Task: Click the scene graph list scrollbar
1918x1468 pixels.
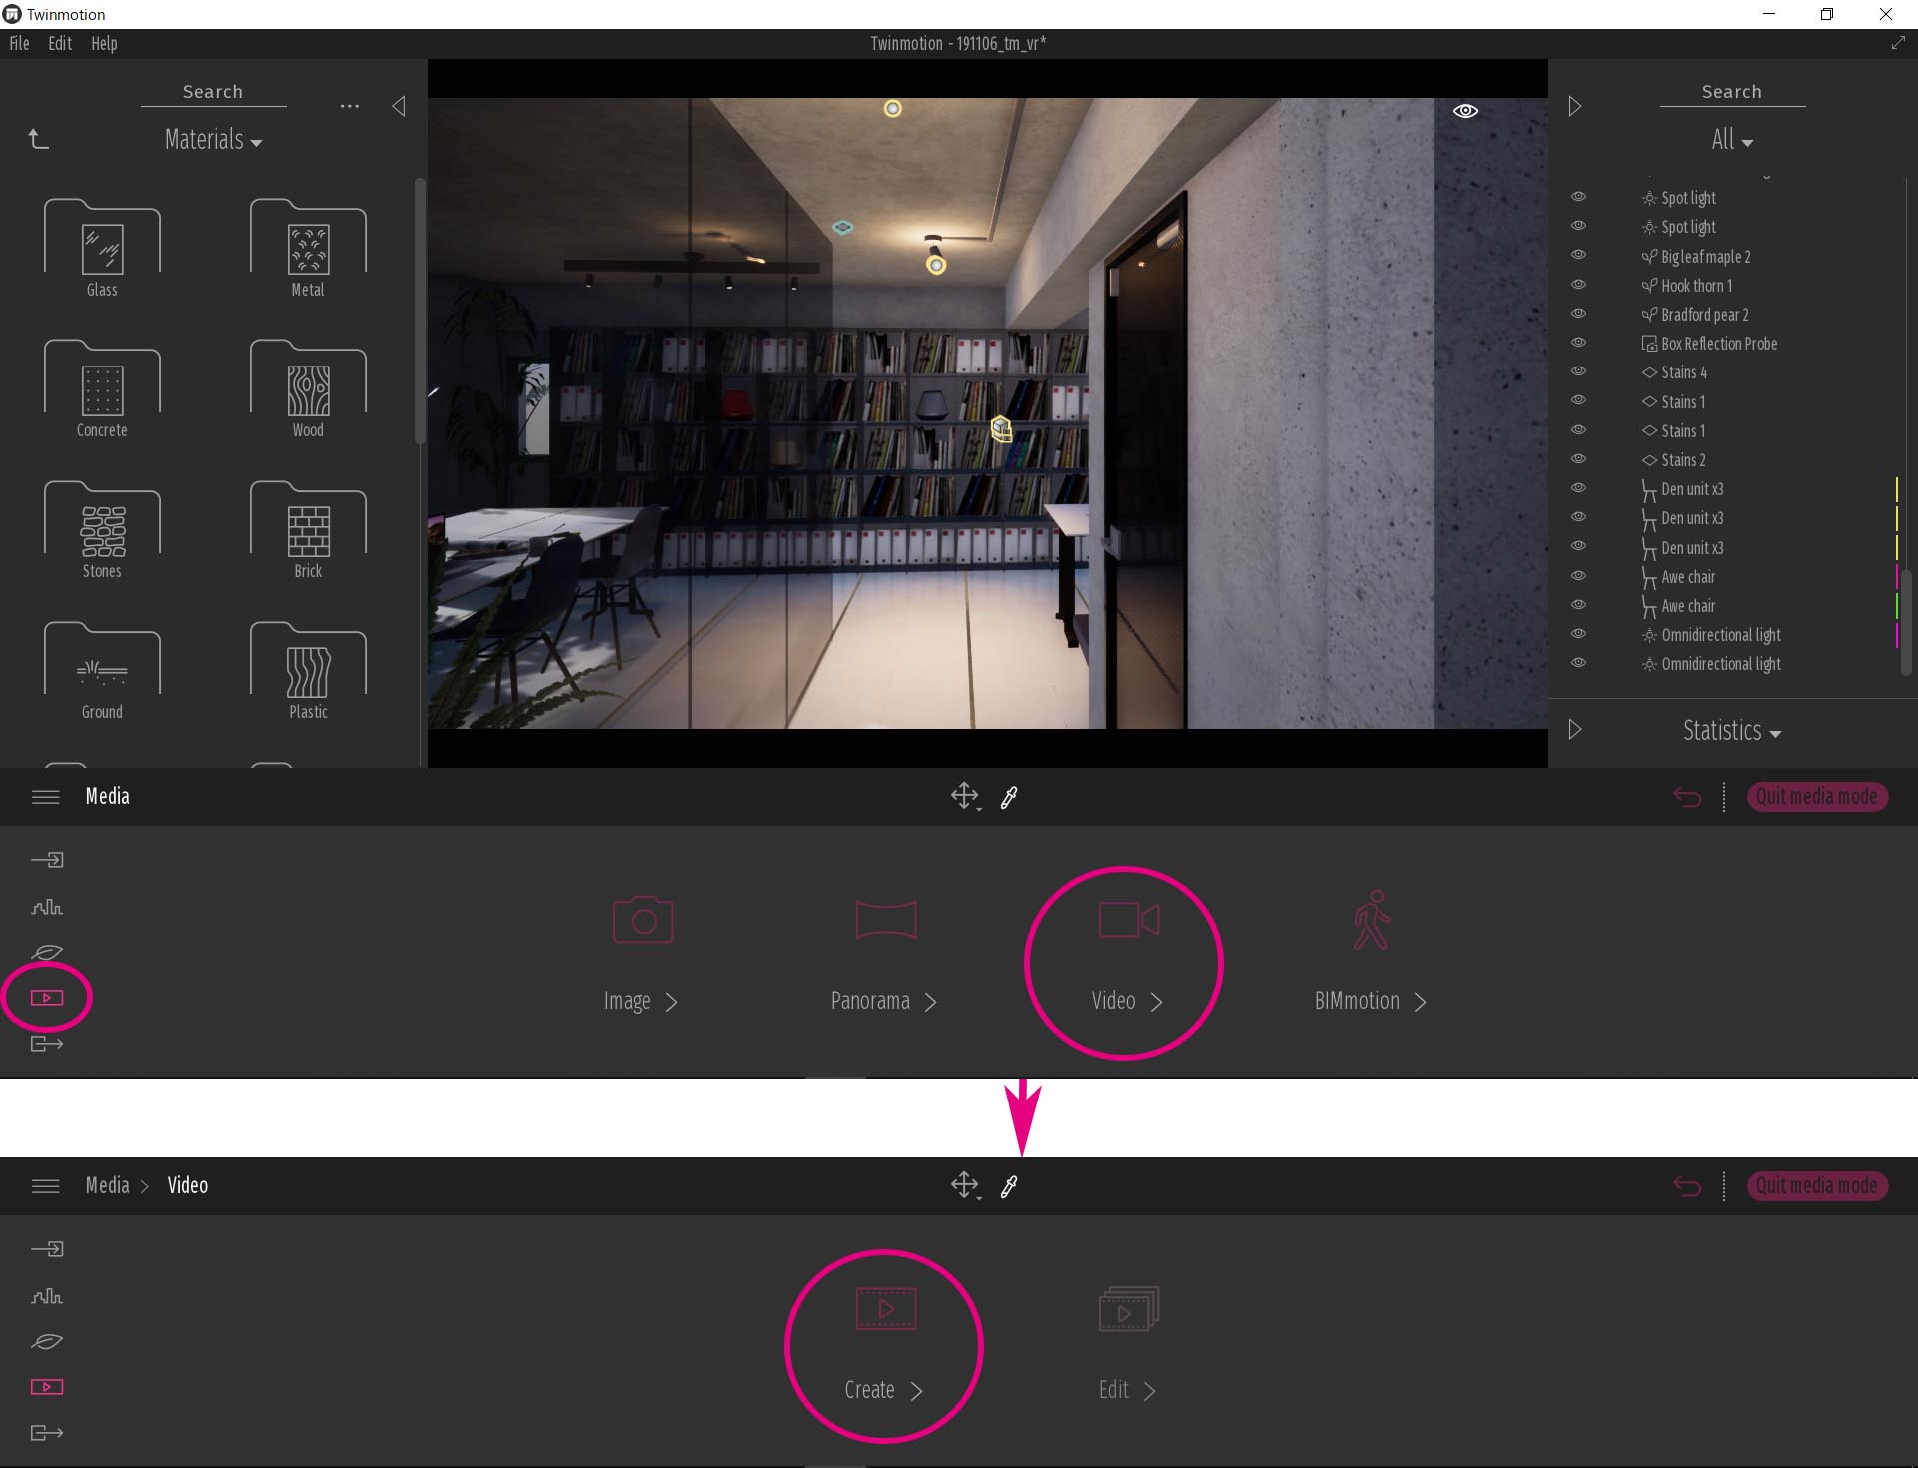Action: coord(1906,621)
